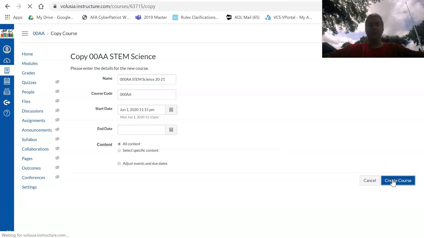Image resolution: width=424 pixels, height=238 pixels.
Task: Open the Help question mark icon
Action: pyautogui.click(x=7, y=113)
